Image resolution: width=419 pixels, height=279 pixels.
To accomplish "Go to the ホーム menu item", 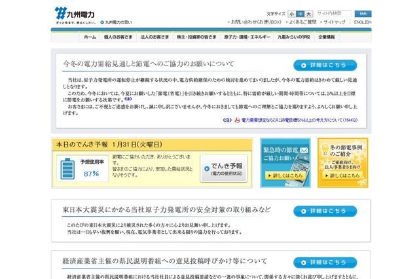I will [x=90, y=37].
